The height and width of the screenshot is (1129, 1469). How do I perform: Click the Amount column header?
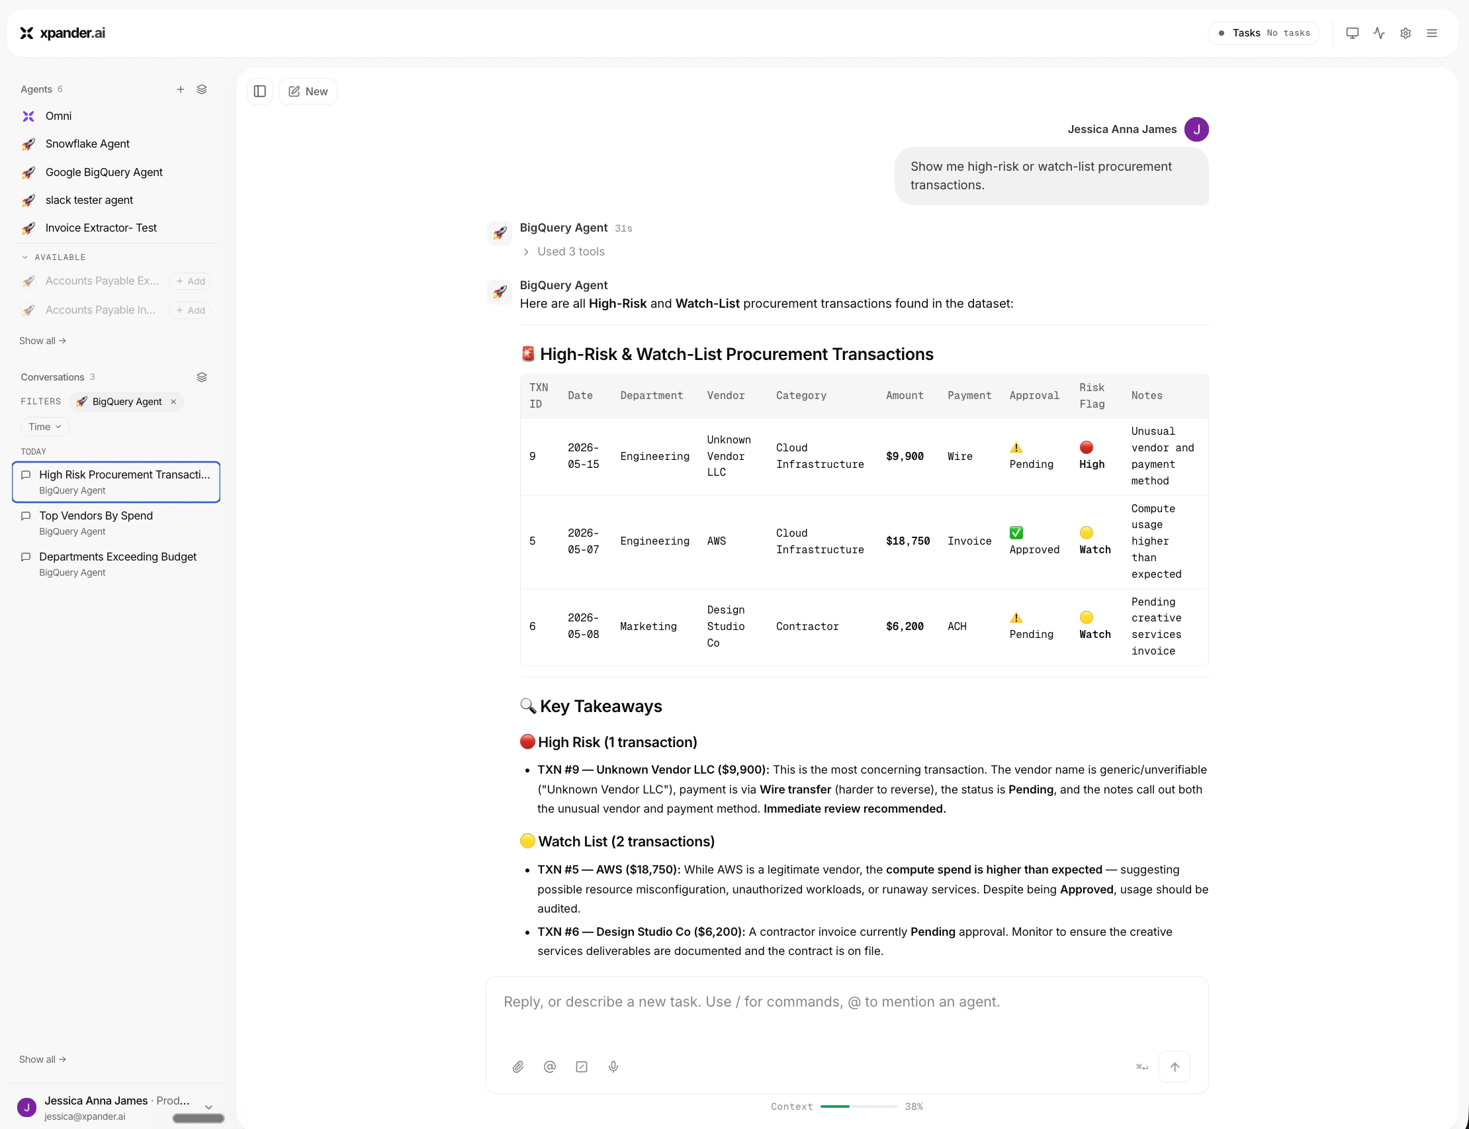coord(905,396)
